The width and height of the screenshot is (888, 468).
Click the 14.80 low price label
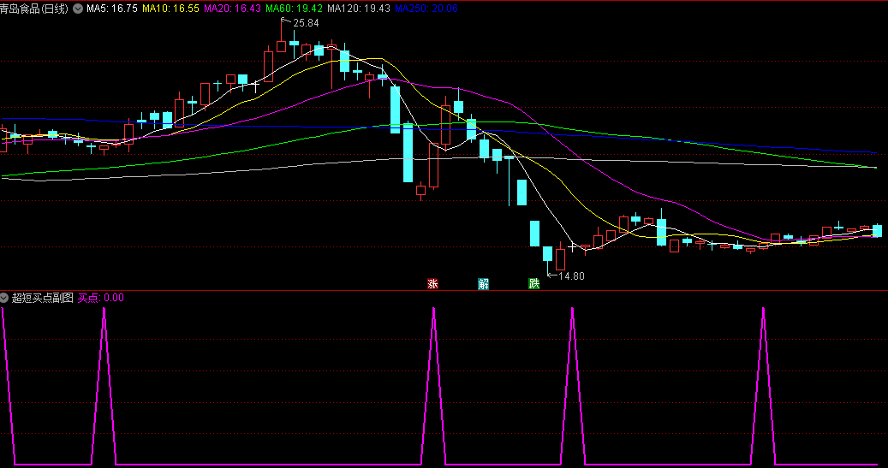[x=571, y=276]
